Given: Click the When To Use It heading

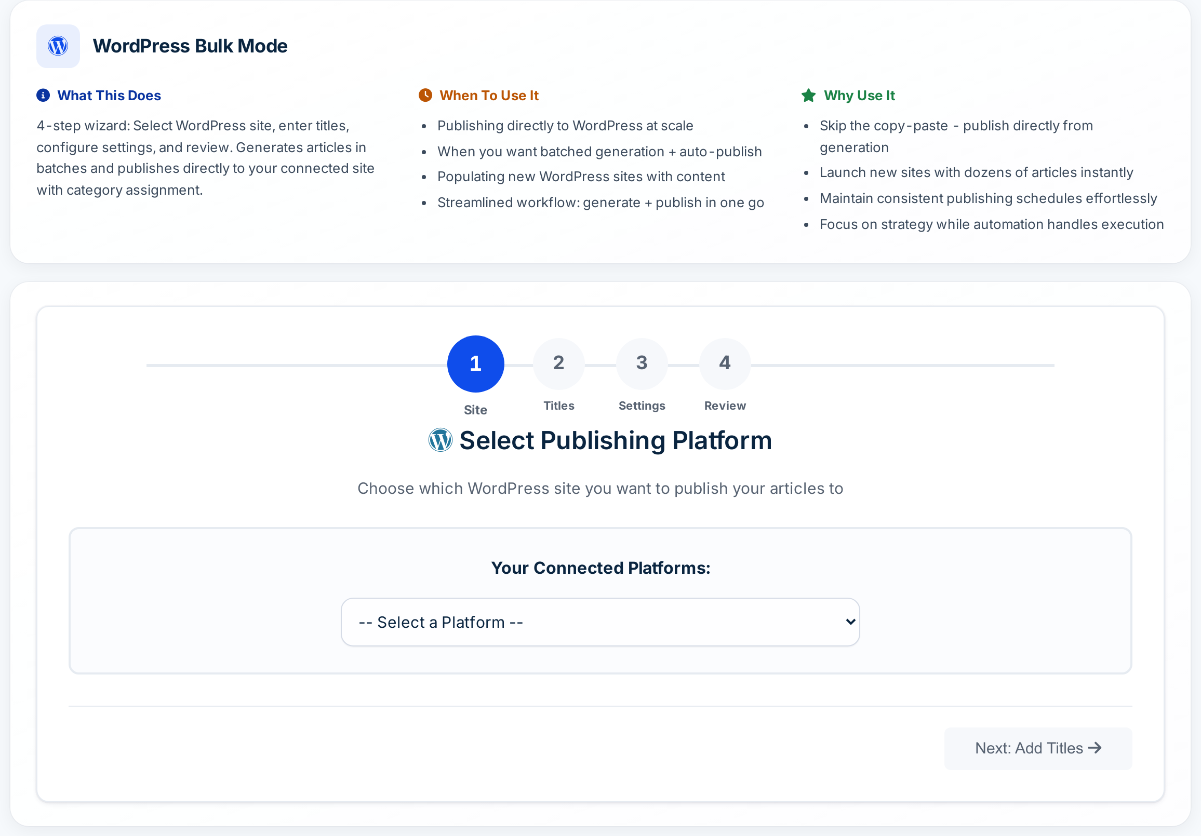Looking at the screenshot, I should pos(489,96).
